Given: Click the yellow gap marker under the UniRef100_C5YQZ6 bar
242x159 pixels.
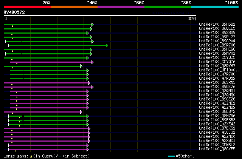Looking at the screenshot, I should [17, 63].
